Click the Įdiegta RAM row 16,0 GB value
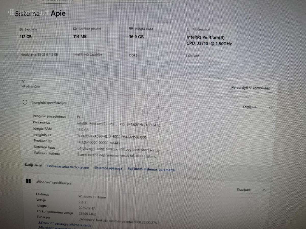Screen dimensions: 306x229 83,130
